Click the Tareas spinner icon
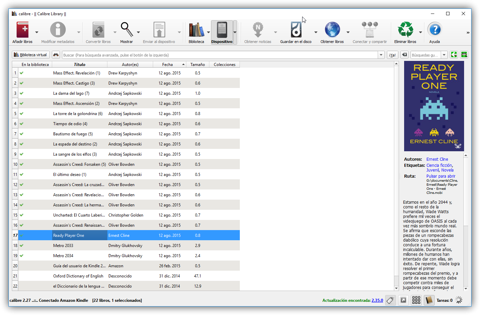The height and width of the screenshot is (315, 480). pos(459,300)
